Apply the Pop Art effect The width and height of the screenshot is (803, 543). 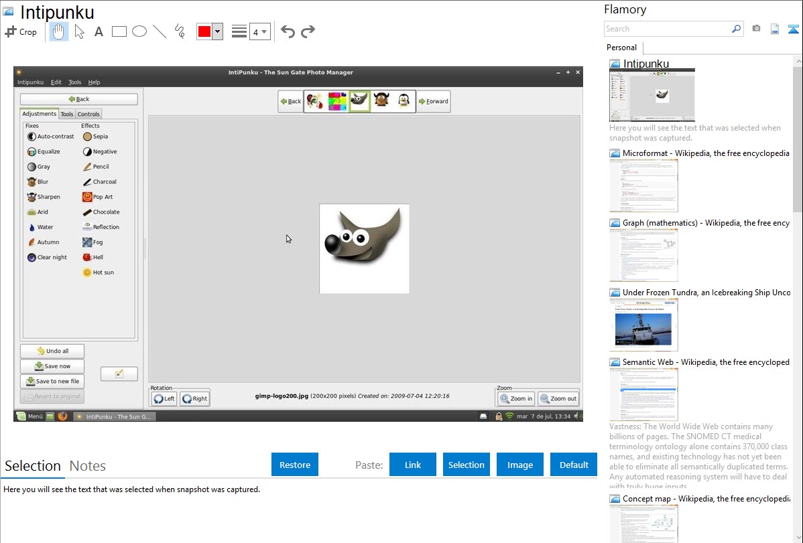pos(98,197)
